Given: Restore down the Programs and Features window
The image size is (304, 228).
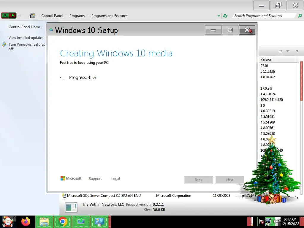Looking at the screenshot, I should click(278, 5).
